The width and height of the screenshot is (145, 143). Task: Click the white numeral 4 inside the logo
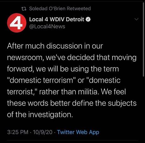[x=16, y=23]
